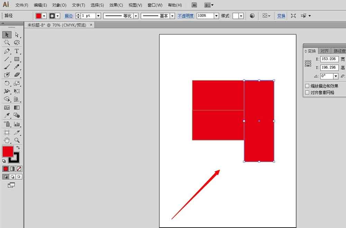Switch to the 对齐 panel tab

tap(325, 51)
